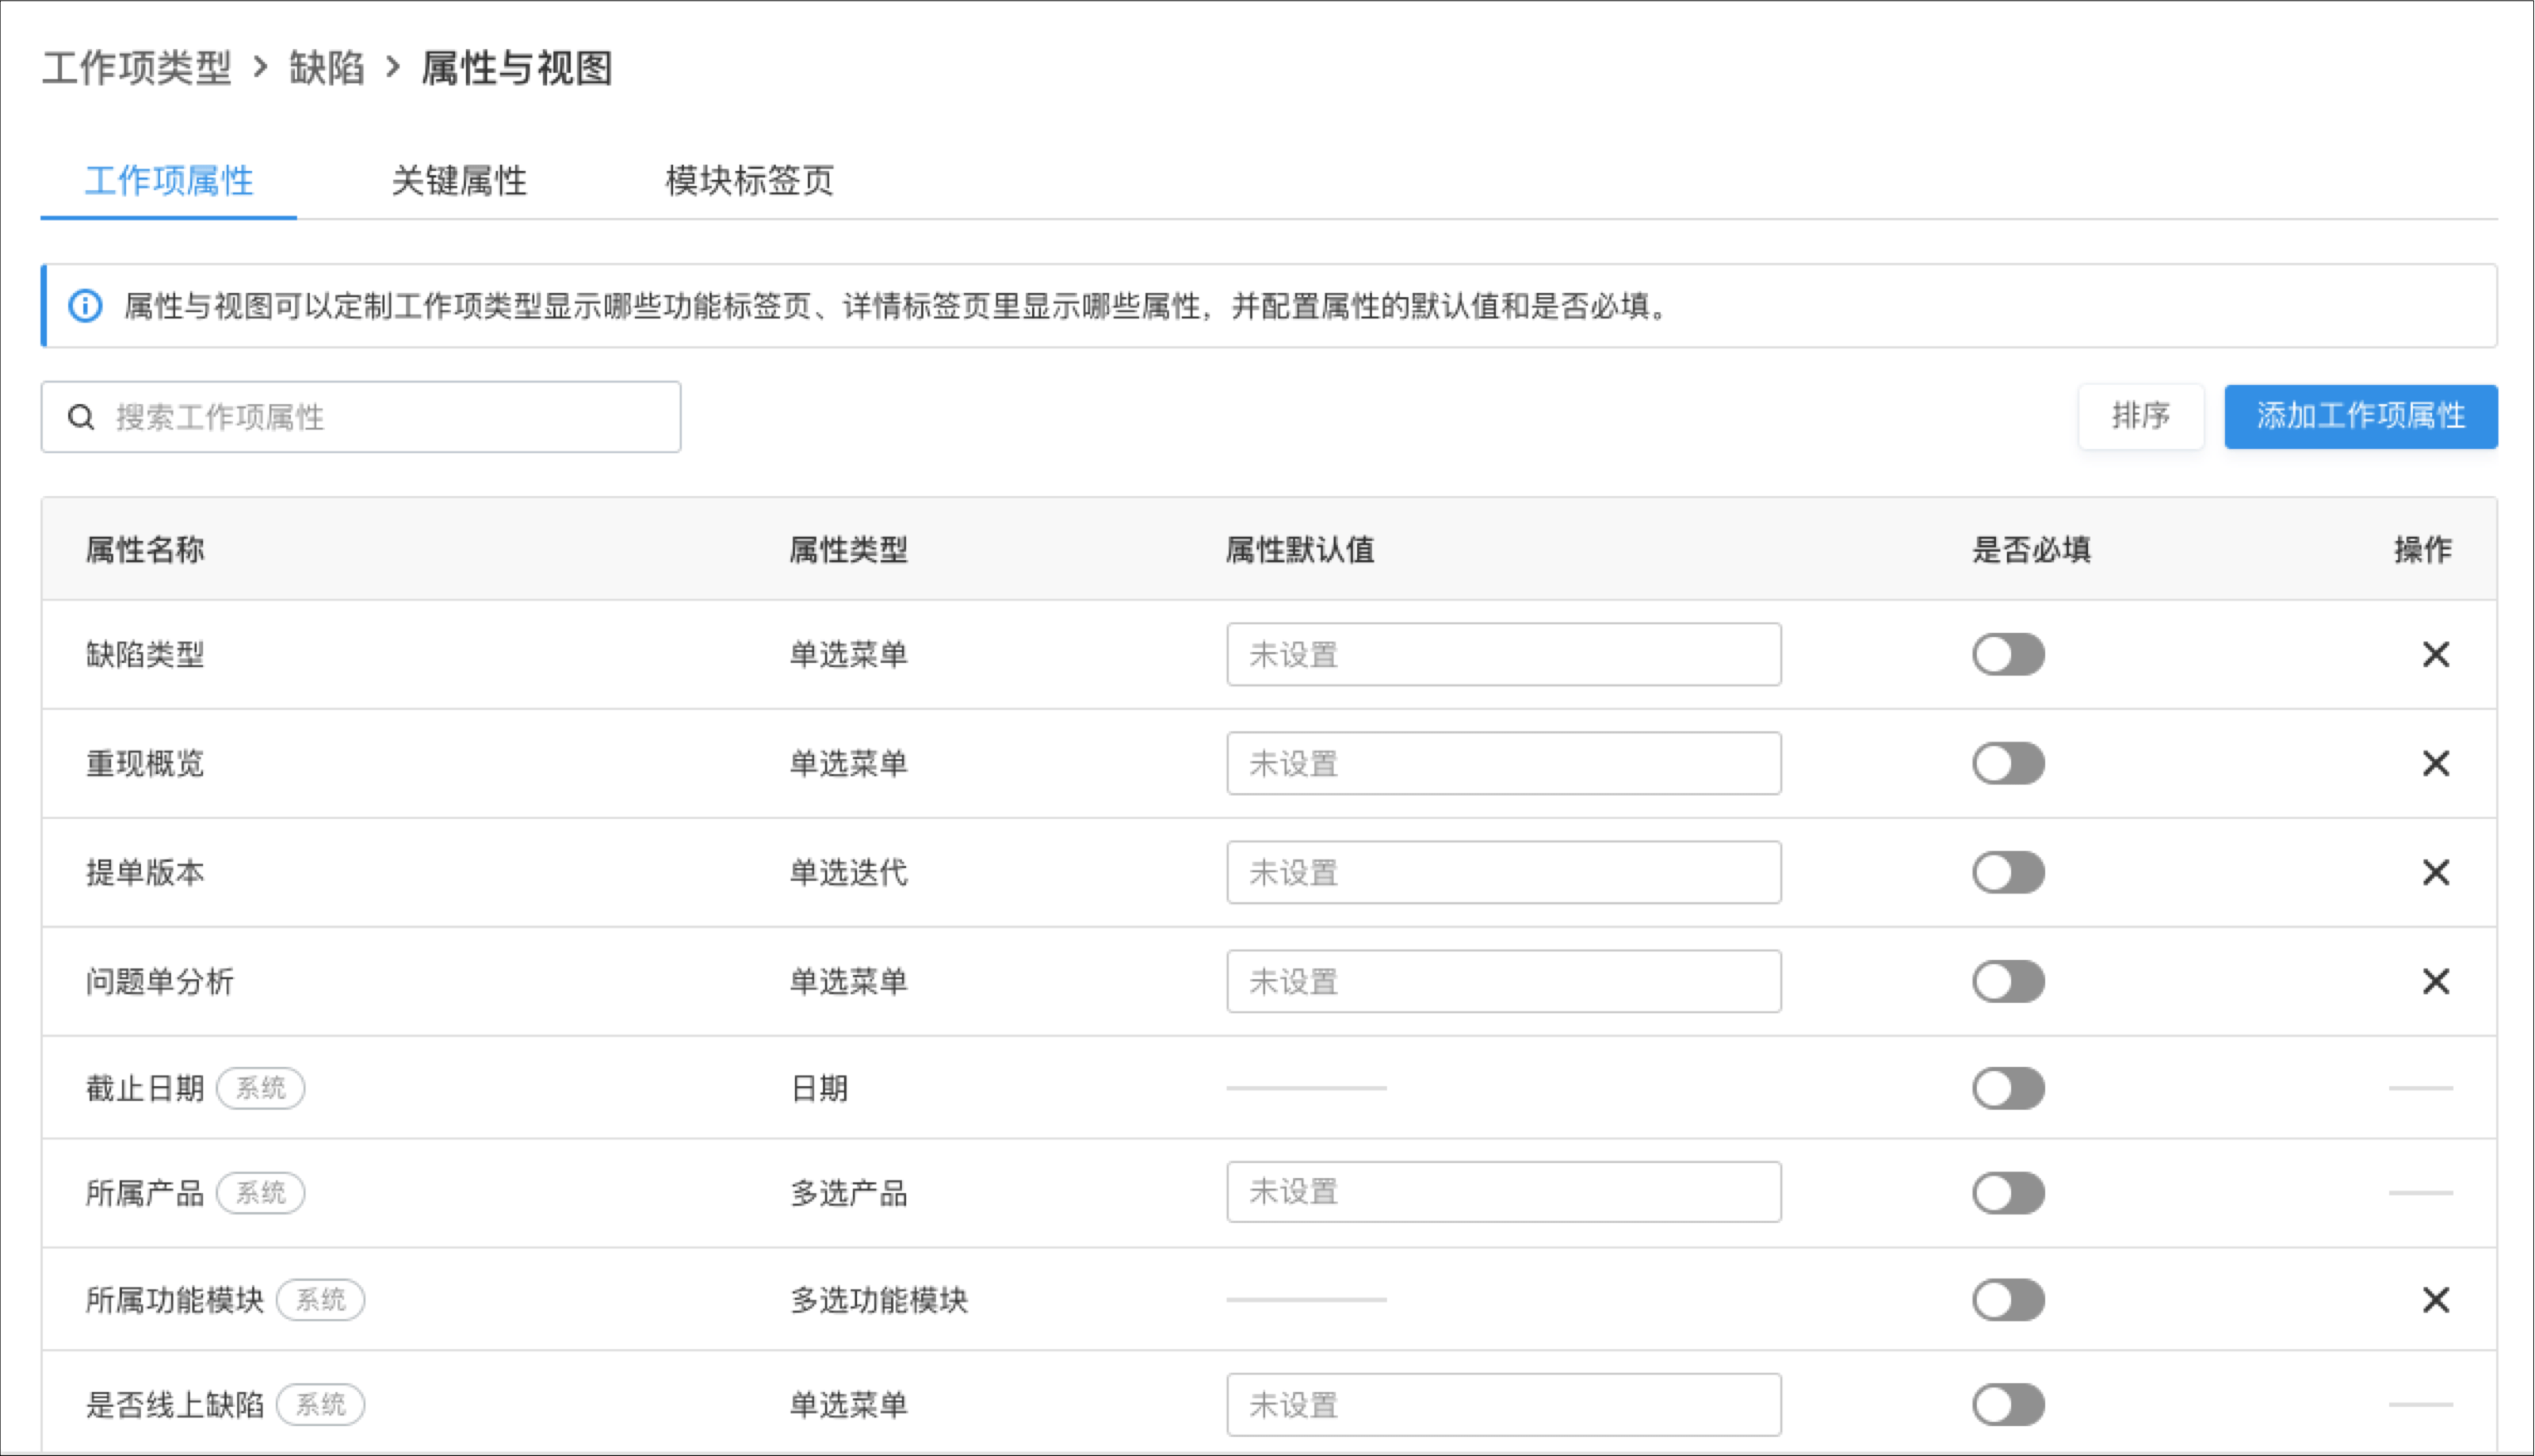Image resolution: width=2535 pixels, height=1456 pixels.
Task: Delete the 所属功能模块 attribute row
Action: point(2435,1299)
